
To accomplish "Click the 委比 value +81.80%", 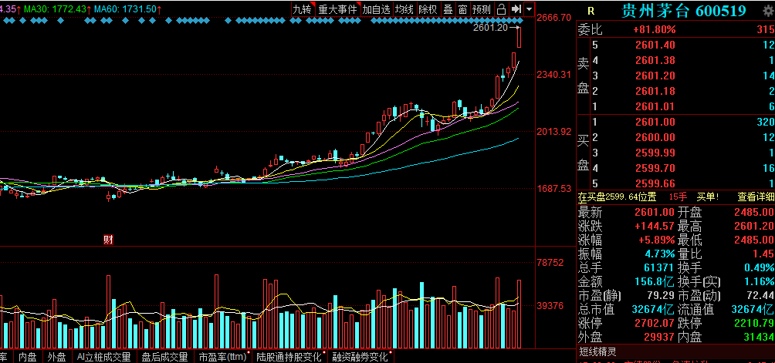I will click(654, 29).
